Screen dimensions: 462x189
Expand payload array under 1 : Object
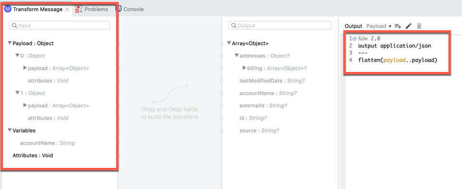click(x=25, y=106)
